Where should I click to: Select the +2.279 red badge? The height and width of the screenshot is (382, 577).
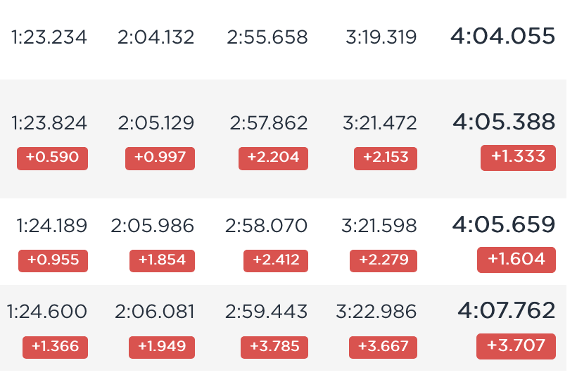pos(383,261)
